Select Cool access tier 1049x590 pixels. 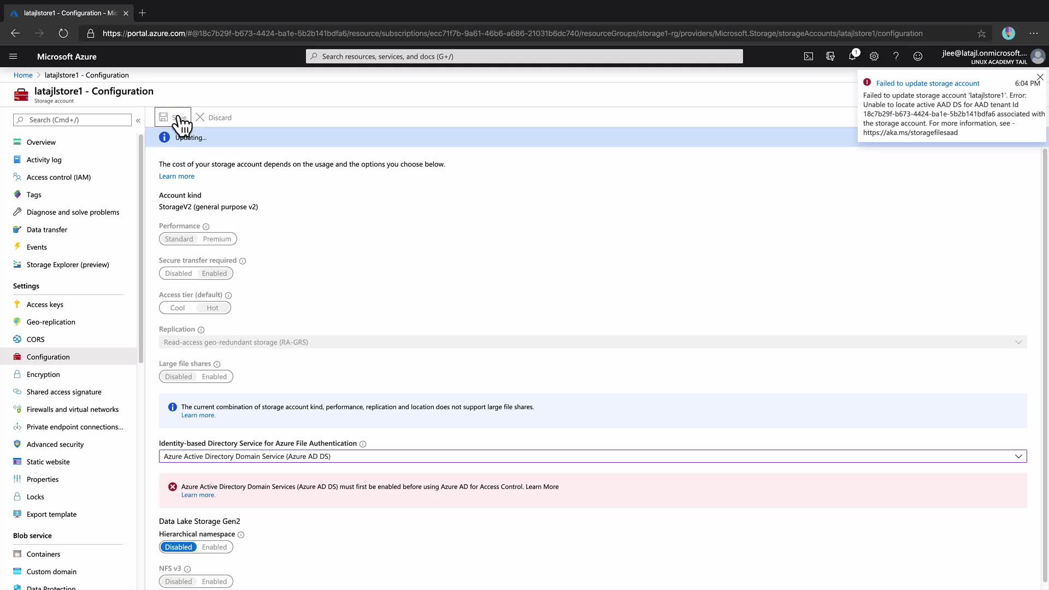click(x=177, y=308)
